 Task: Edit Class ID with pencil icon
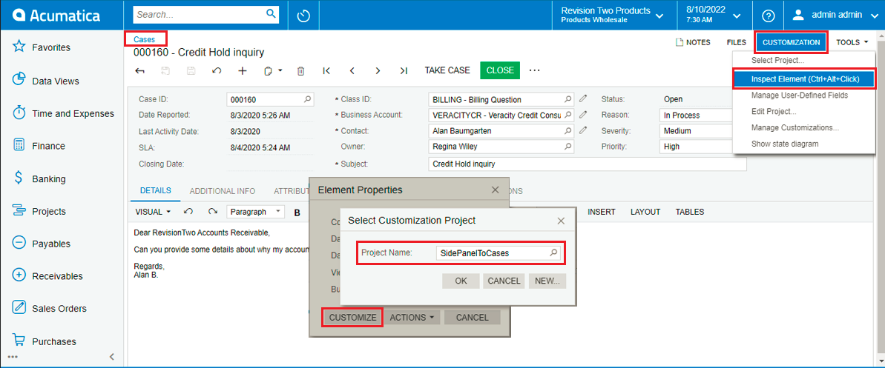coord(584,99)
